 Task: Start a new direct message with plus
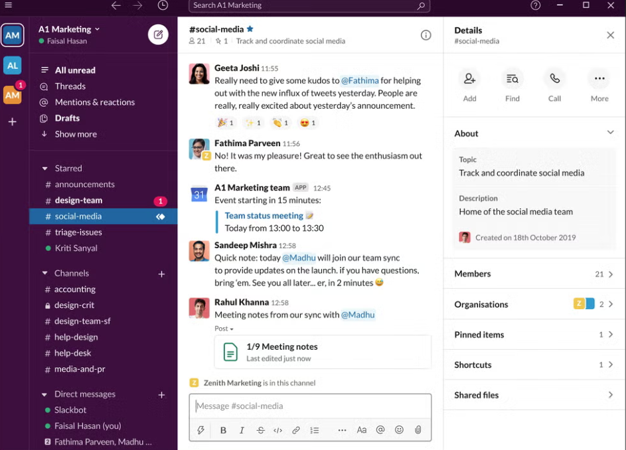point(161,395)
